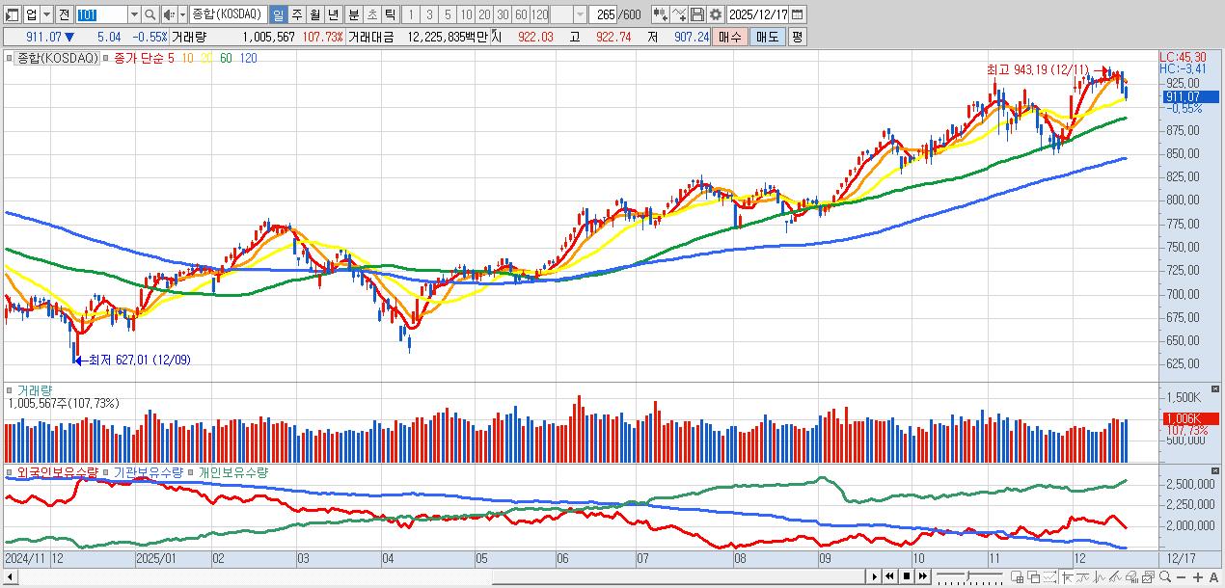Image resolution: width=1225 pixels, height=588 pixels.
Task: Click the fast-forward replay button
Action: [x=922, y=576]
